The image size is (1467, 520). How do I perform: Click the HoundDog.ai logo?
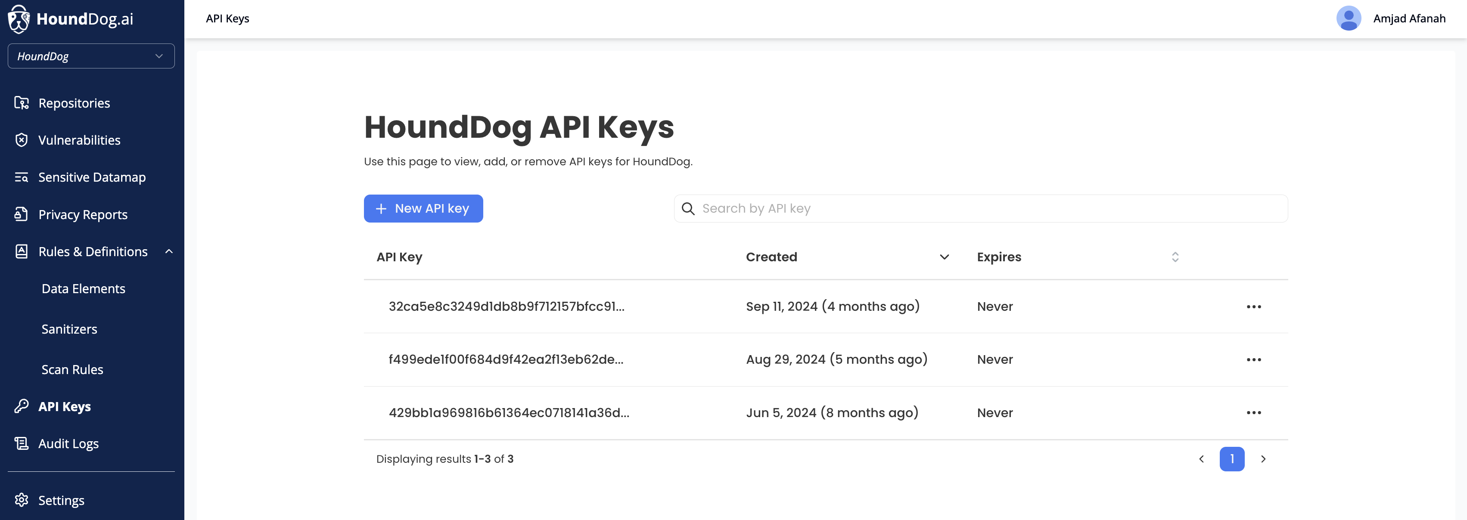[x=71, y=19]
